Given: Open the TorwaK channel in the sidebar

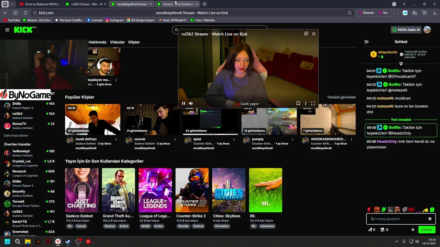Looking at the screenshot, I should pyautogui.click(x=29, y=203).
